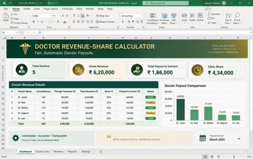Click the Clear eraser icon
253x159 pixels.
tap(209, 23)
